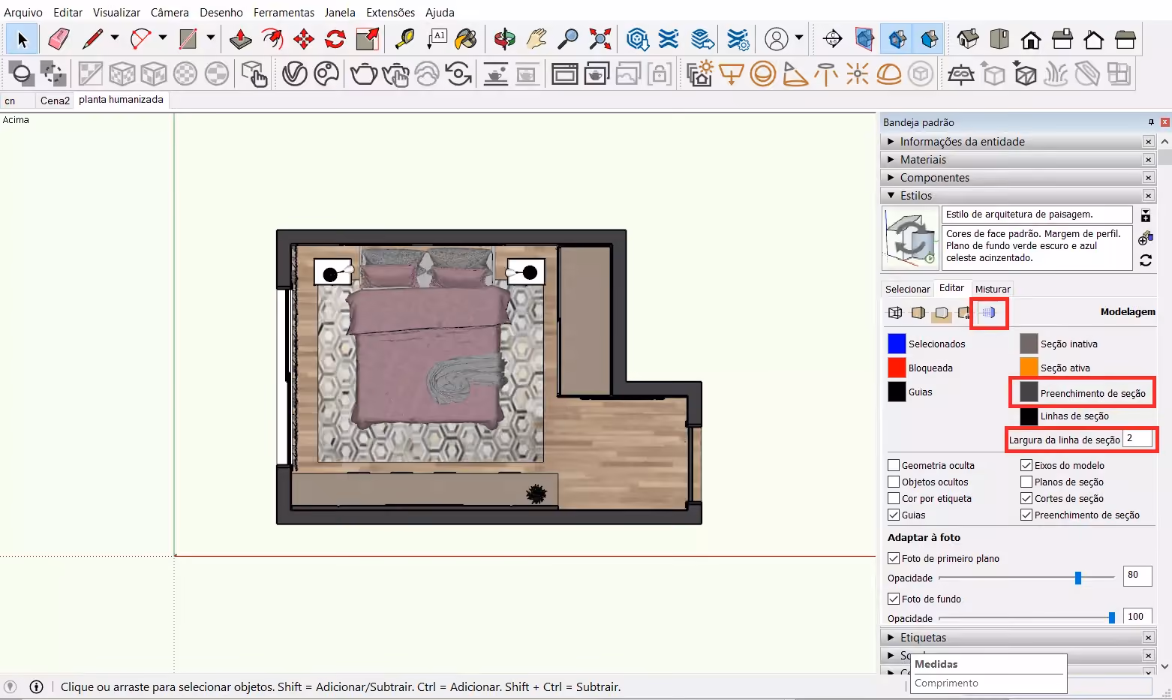
Task: Enable Objetos ocultos checkbox
Action: pyautogui.click(x=894, y=482)
